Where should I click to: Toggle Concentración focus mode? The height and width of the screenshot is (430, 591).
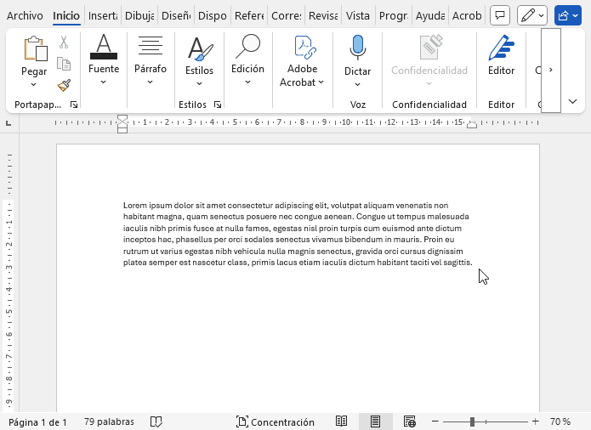tap(276, 422)
